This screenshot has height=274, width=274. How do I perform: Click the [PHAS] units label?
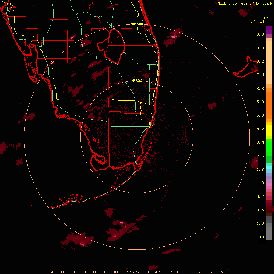click(x=257, y=21)
